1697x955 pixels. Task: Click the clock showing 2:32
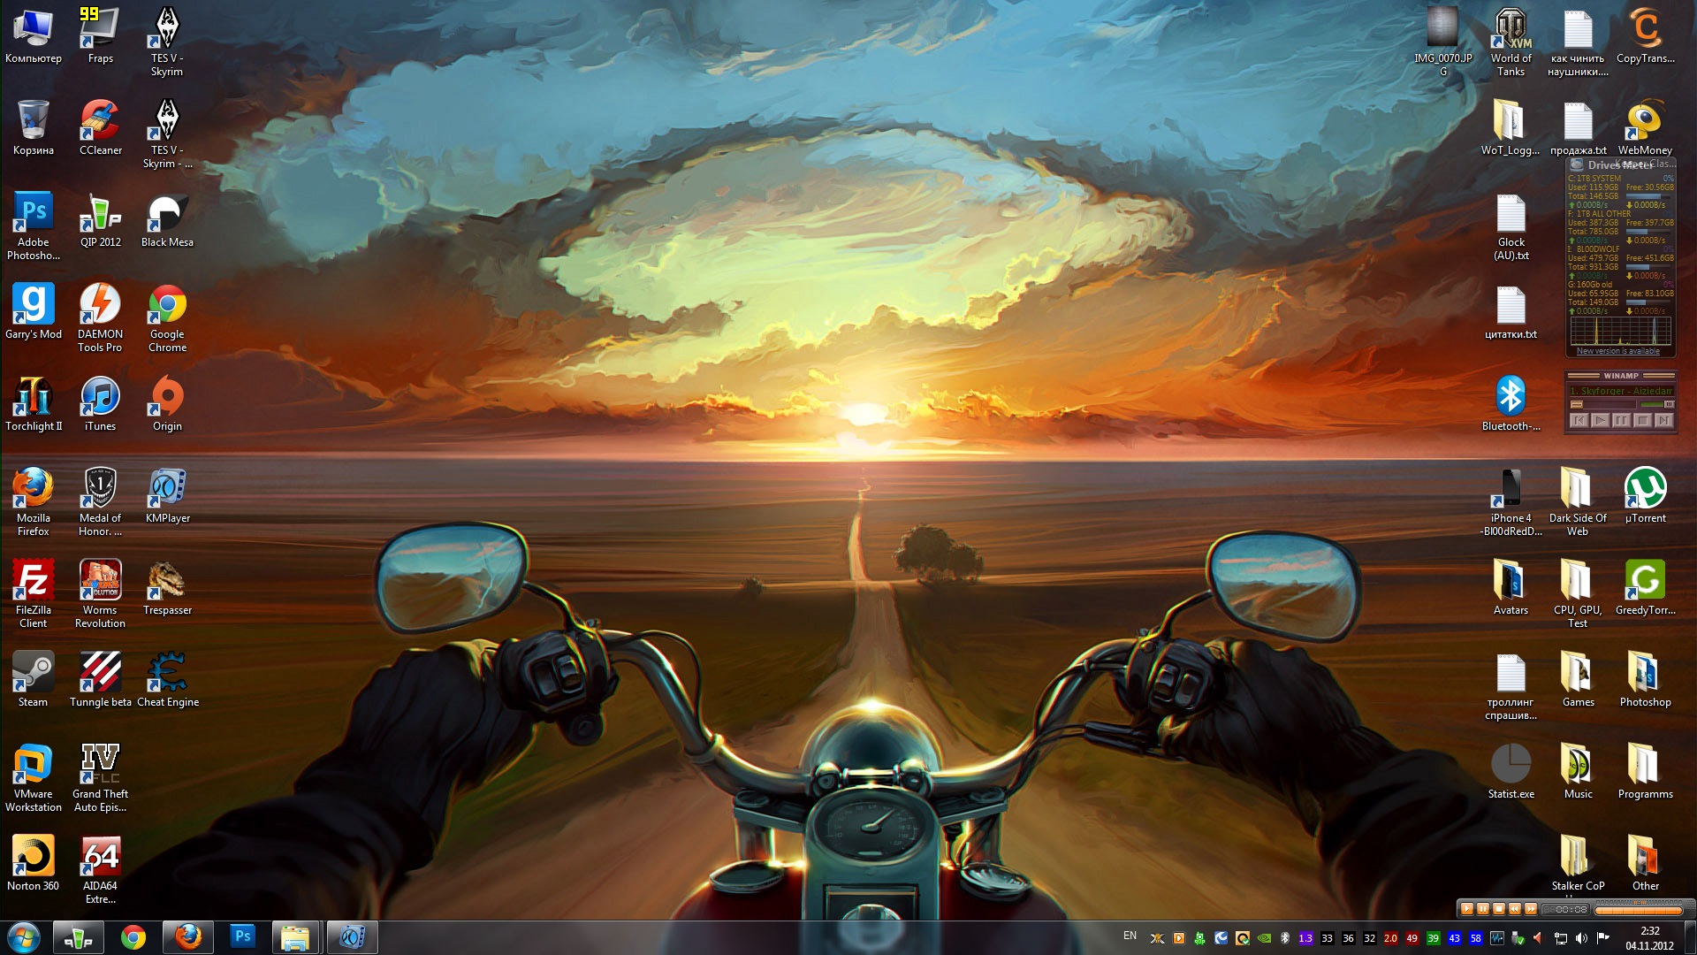click(x=1649, y=931)
